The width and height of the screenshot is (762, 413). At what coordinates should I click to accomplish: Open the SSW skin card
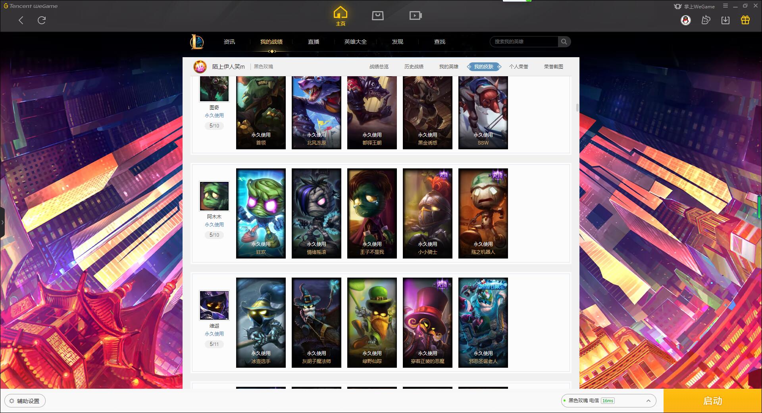pos(483,113)
